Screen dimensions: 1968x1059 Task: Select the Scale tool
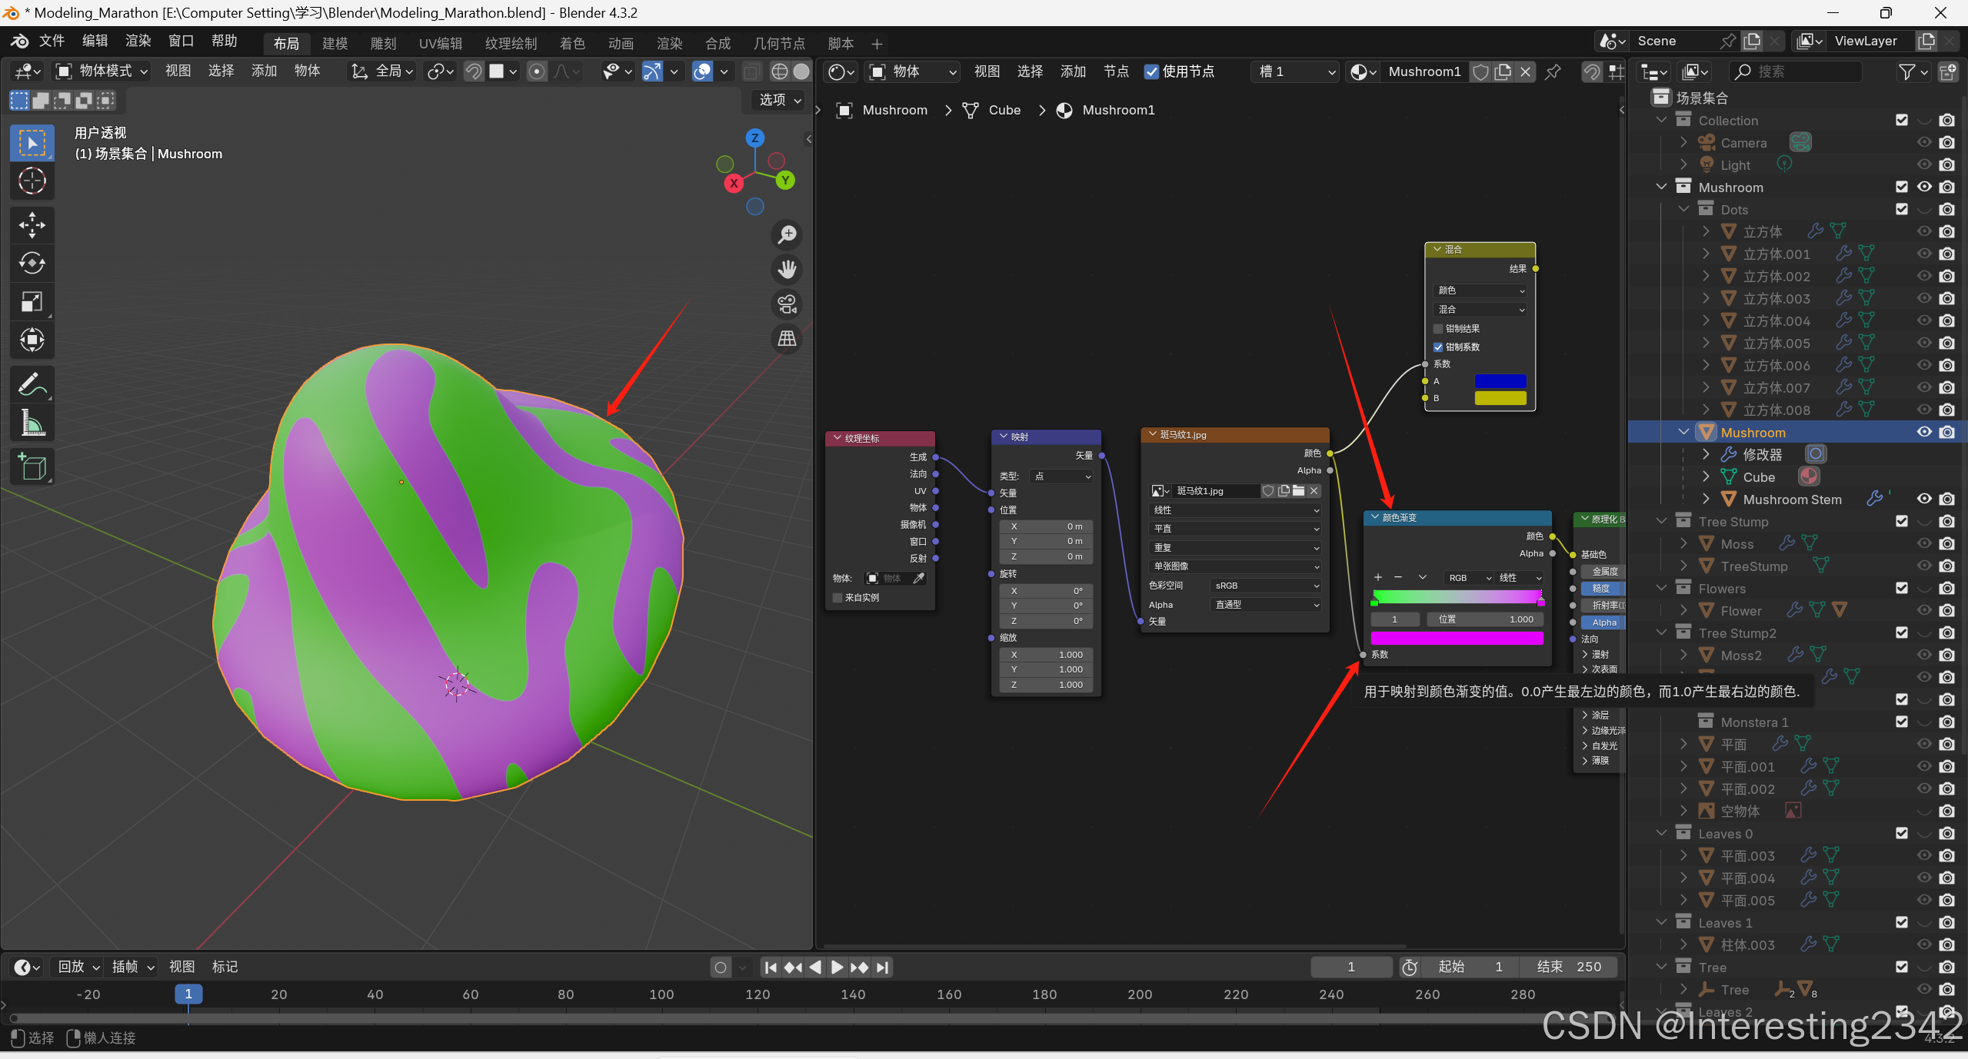(32, 302)
